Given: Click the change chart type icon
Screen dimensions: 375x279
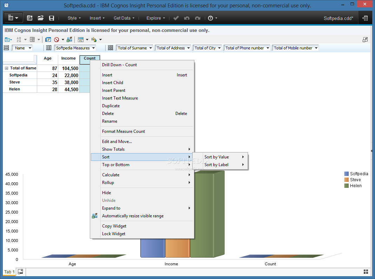Looking at the screenshot, I should click(x=94, y=40).
